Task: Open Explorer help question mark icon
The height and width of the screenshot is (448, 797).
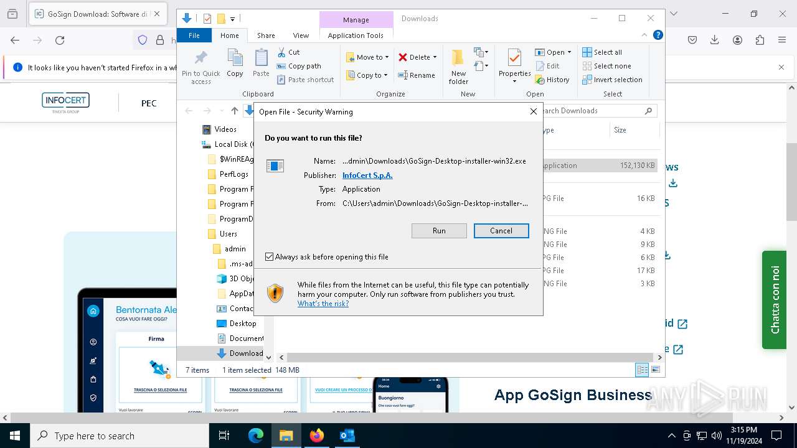Action: pyautogui.click(x=658, y=35)
